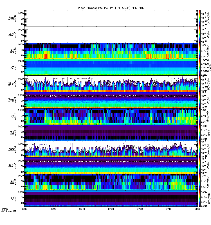Click the 'thd fff 32 scm3' panel label

pos(12,100)
